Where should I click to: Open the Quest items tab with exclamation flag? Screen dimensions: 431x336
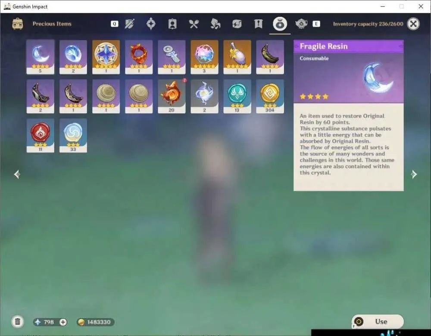[258, 24]
